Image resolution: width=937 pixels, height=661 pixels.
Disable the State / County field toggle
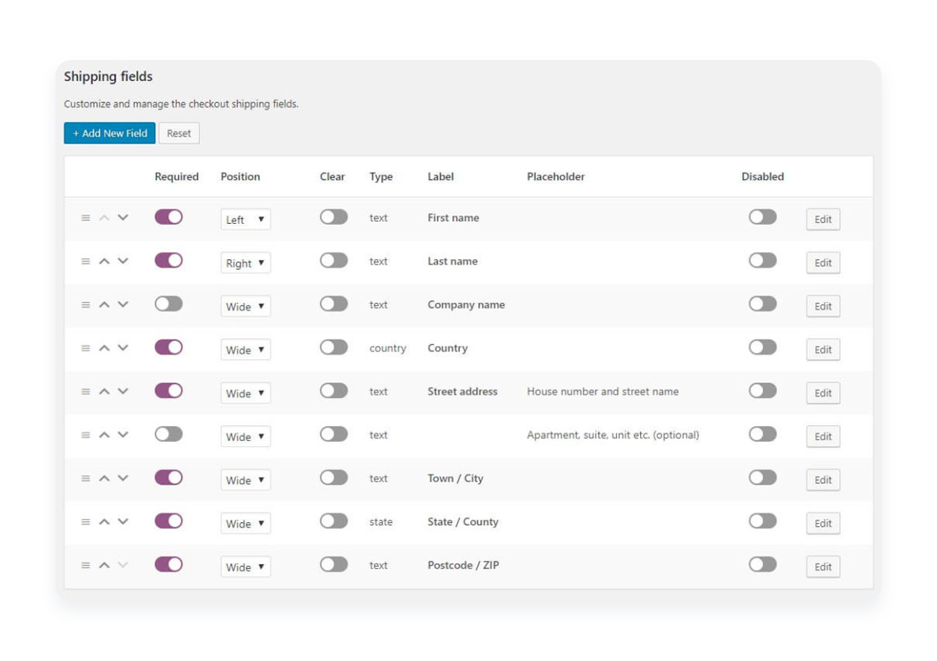point(763,521)
